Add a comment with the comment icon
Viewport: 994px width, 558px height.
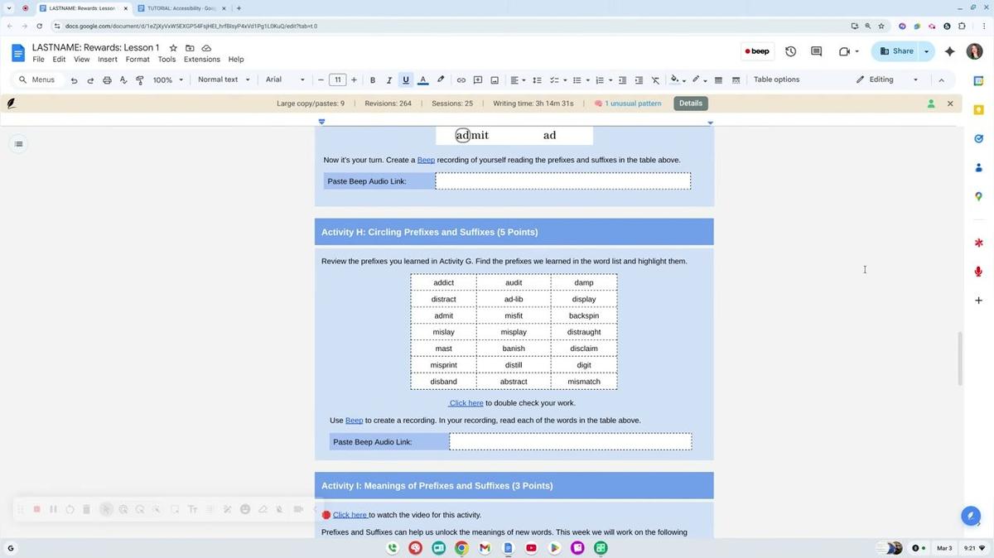coord(478,79)
